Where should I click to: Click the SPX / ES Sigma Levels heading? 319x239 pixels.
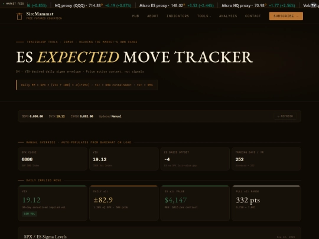click(45, 237)
